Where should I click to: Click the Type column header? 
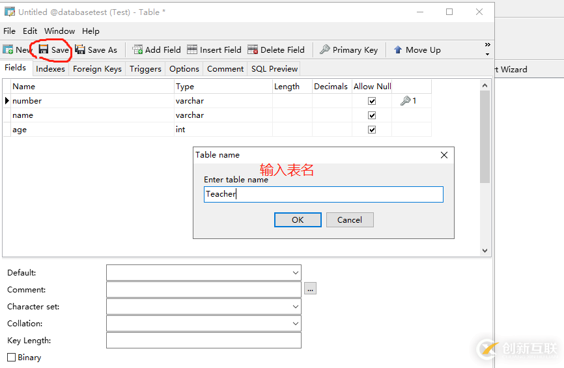(223, 87)
